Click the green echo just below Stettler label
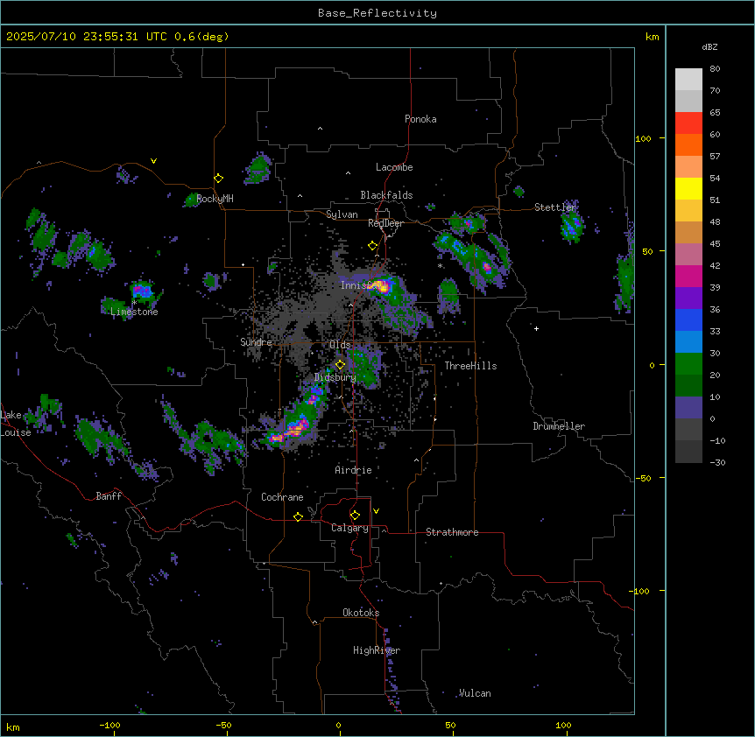This screenshot has height=737, width=755. pyautogui.click(x=572, y=225)
